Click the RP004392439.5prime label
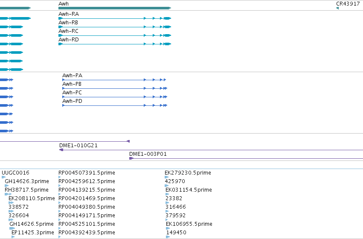The width and height of the screenshot is (363, 239). coord(87,233)
